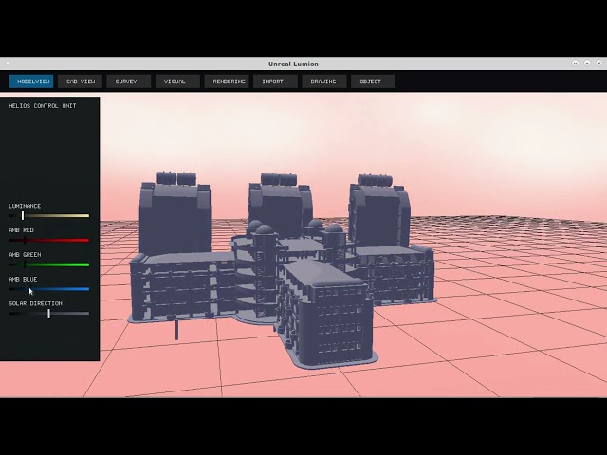Go to the VISUAL tab

point(177,82)
